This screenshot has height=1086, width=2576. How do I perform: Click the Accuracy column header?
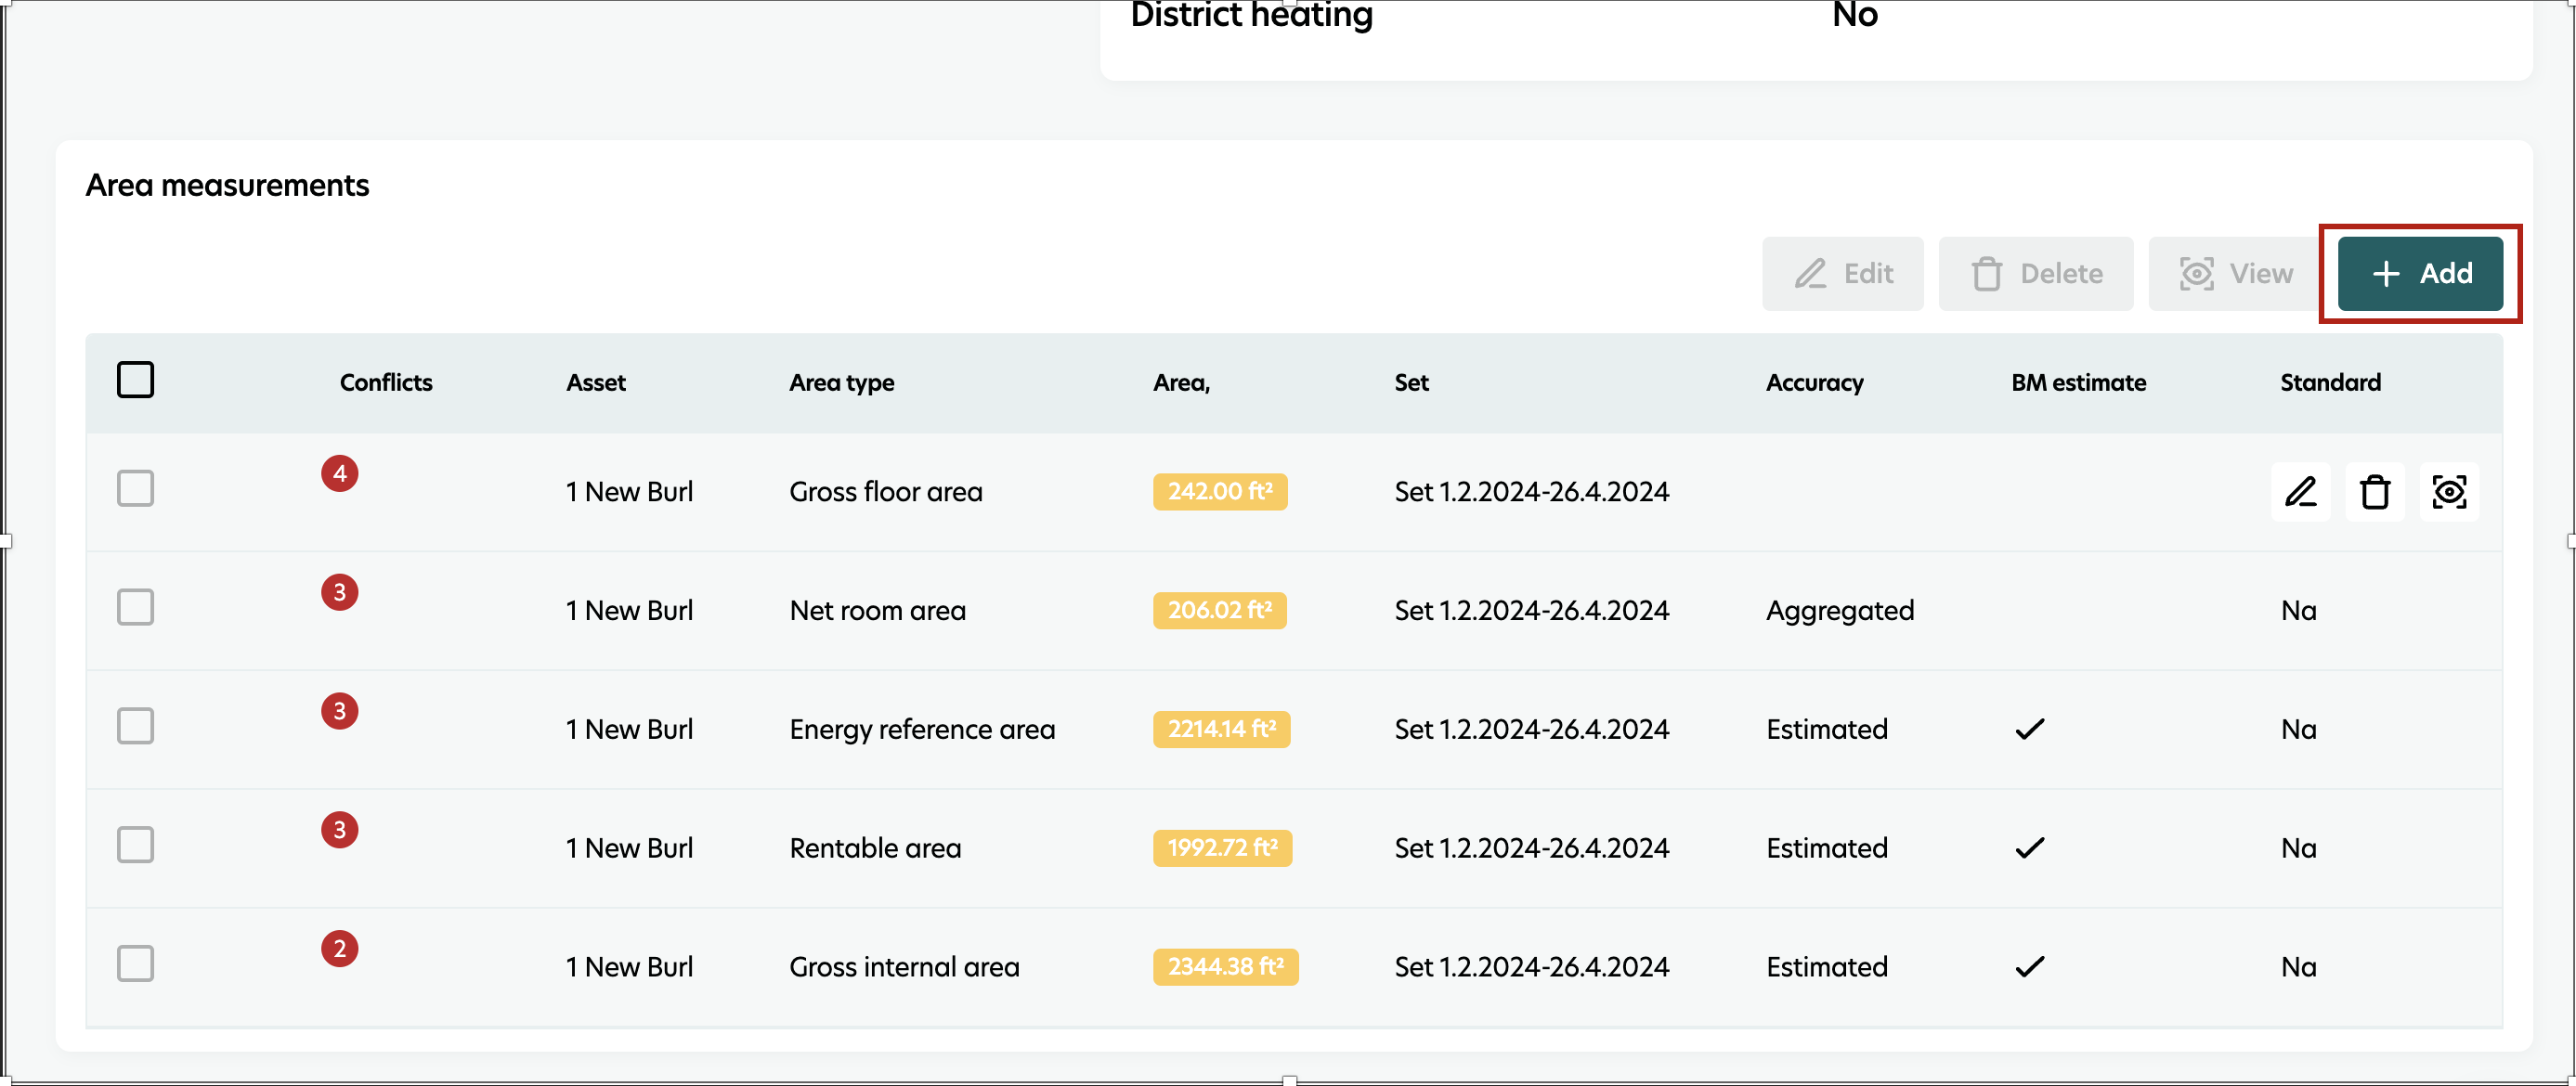coord(1815,383)
